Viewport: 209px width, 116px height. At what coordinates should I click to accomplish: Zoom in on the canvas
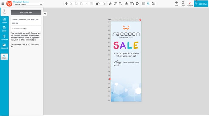110,4
